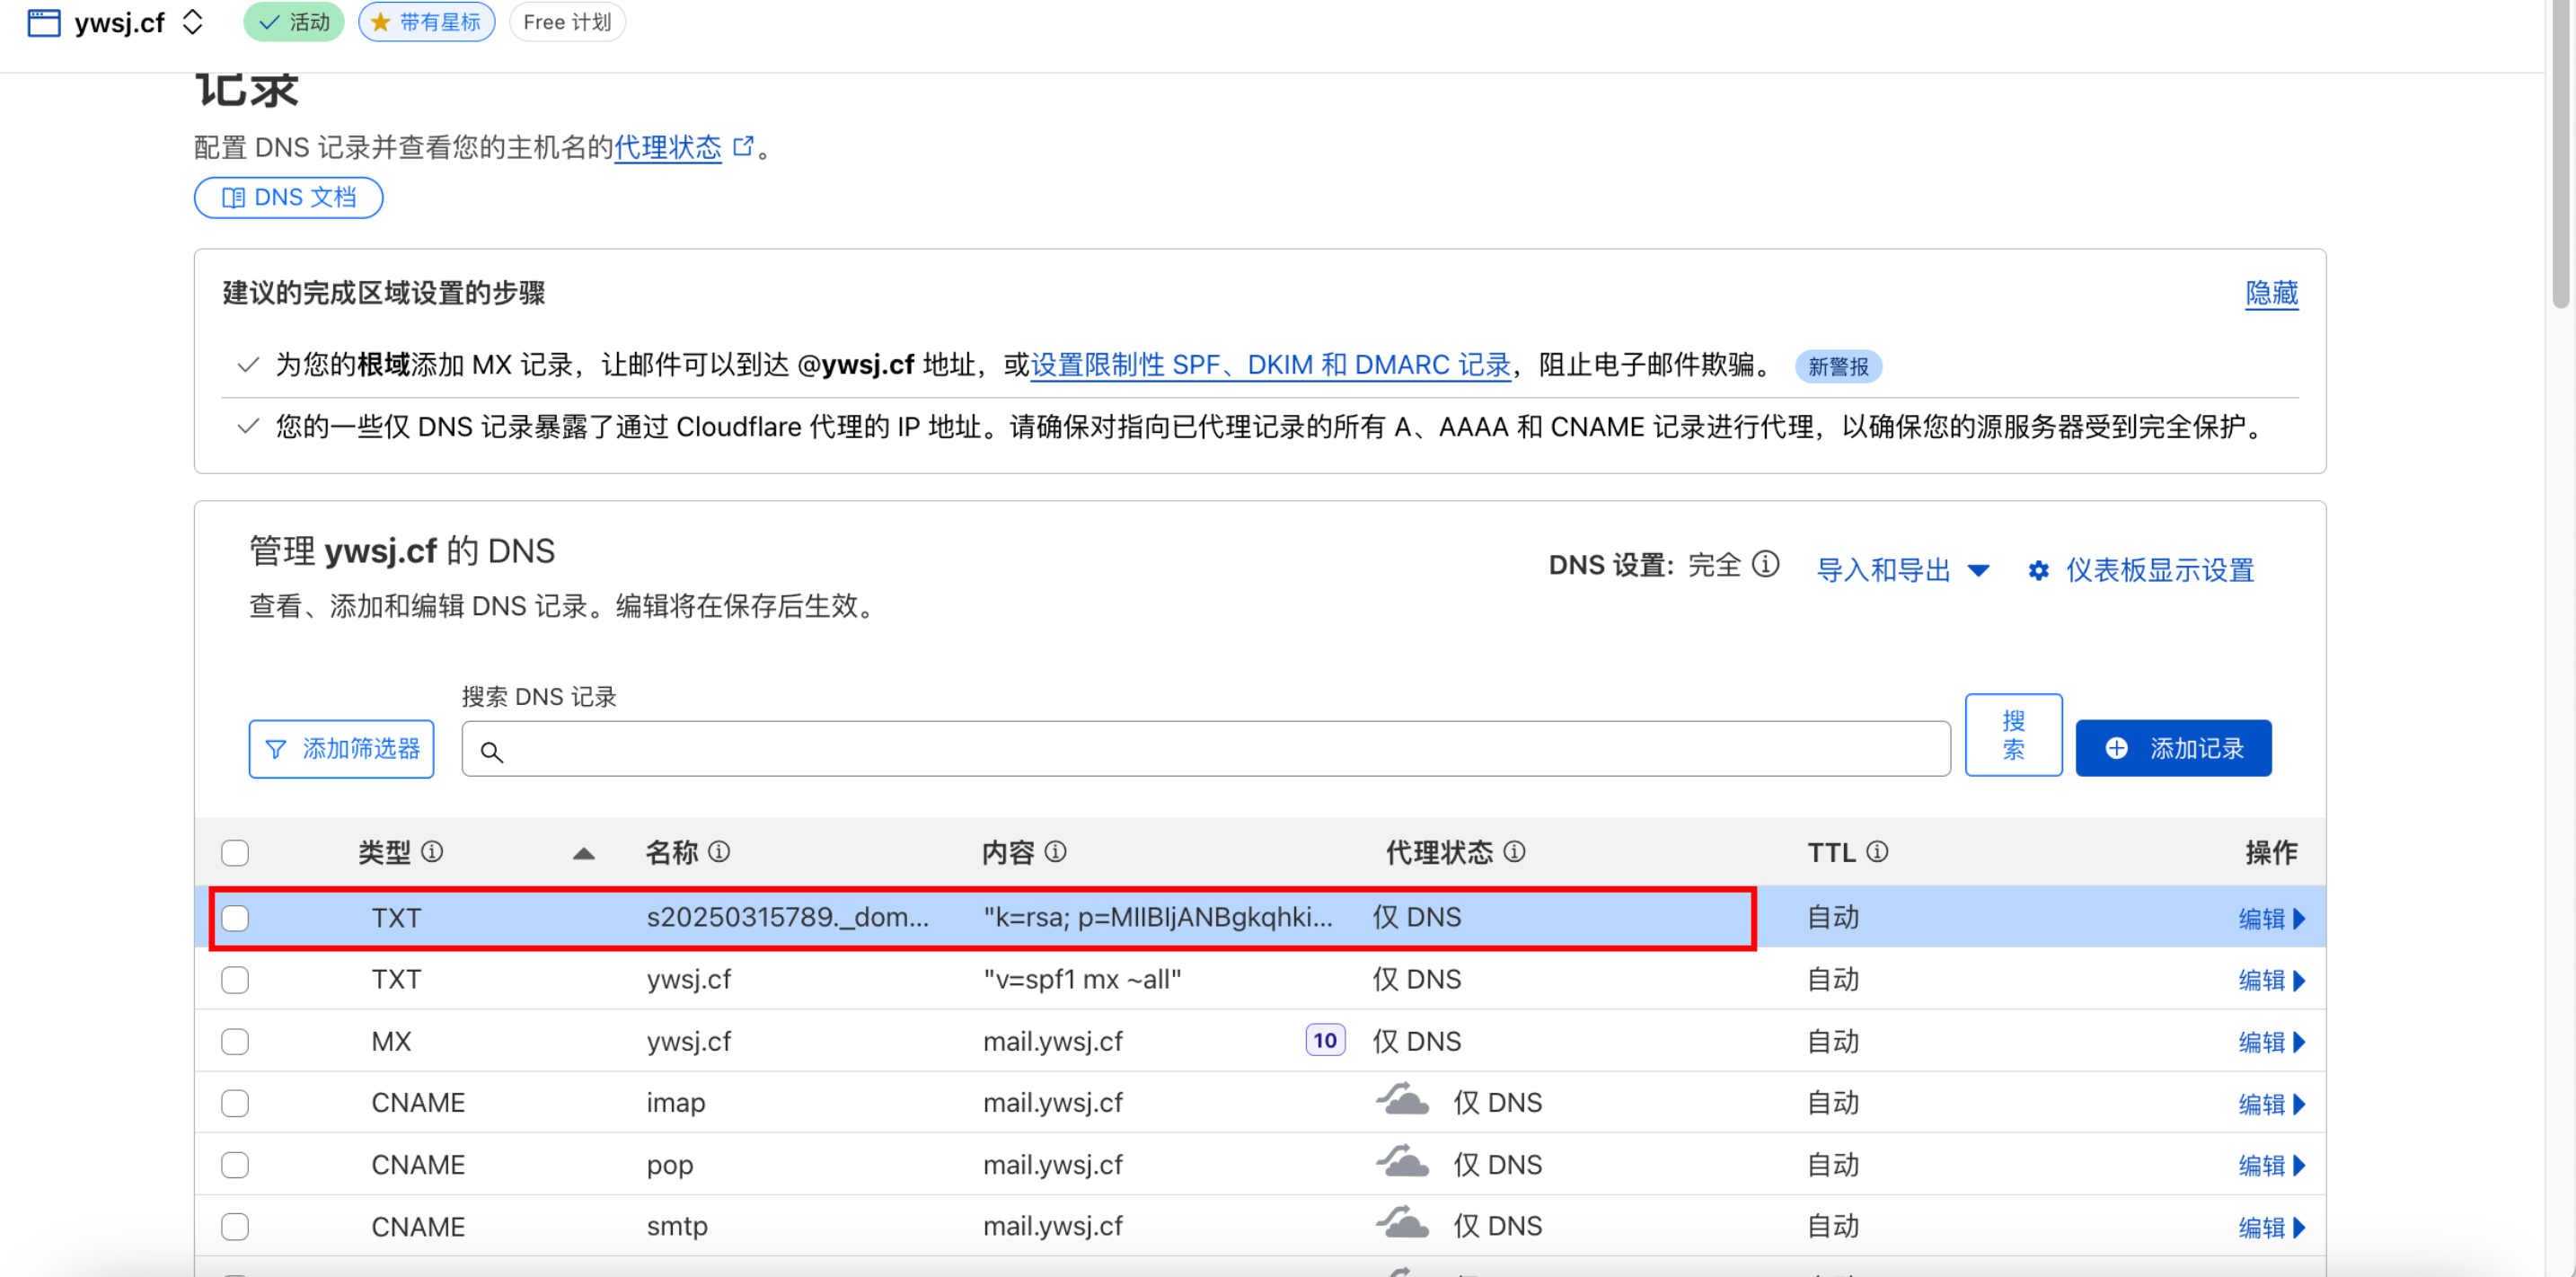
Task: Hide the recommended steps panel
Action: [2271, 293]
